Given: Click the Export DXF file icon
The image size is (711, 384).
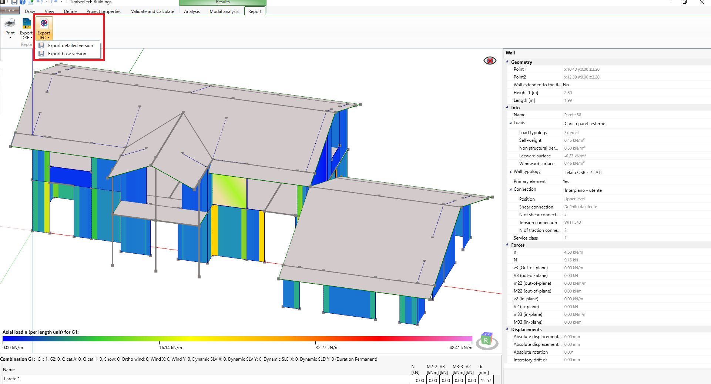Looking at the screenshot, I should pos(27,23).
